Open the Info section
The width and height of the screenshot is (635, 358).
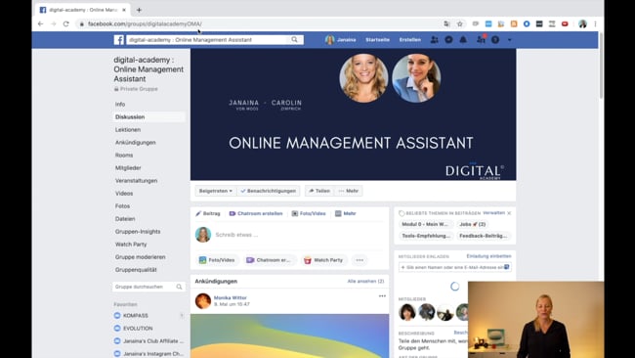[120, 105]
